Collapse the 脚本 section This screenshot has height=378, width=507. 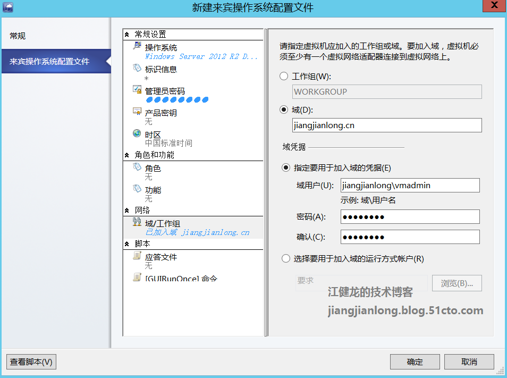(127, 243)
